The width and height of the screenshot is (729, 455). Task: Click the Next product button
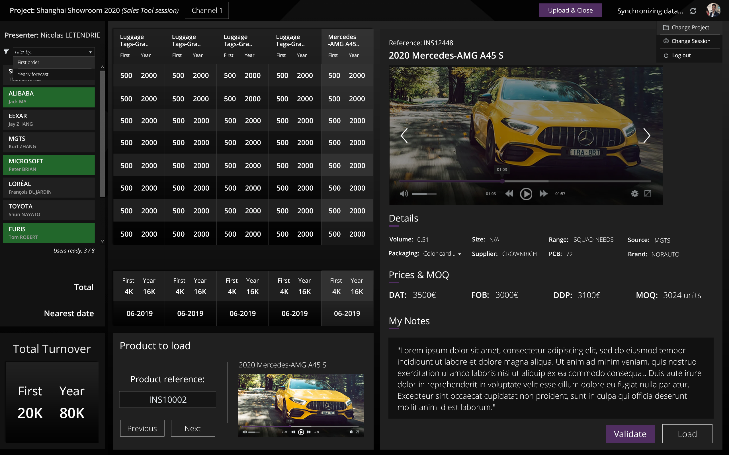(x=193, y=428)
